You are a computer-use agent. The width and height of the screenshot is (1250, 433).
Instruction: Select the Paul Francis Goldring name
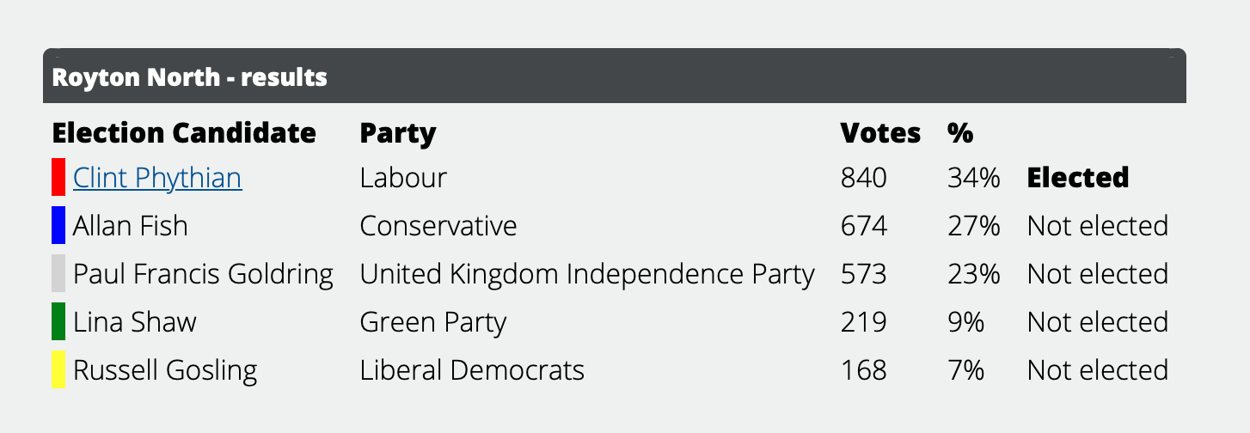click(203, 274)
